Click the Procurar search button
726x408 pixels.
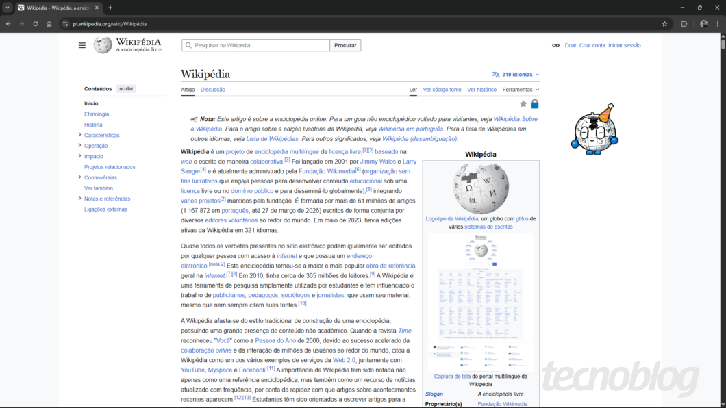coord(345,44)
